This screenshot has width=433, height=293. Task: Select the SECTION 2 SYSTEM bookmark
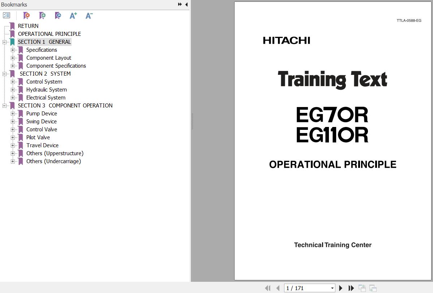45,74
